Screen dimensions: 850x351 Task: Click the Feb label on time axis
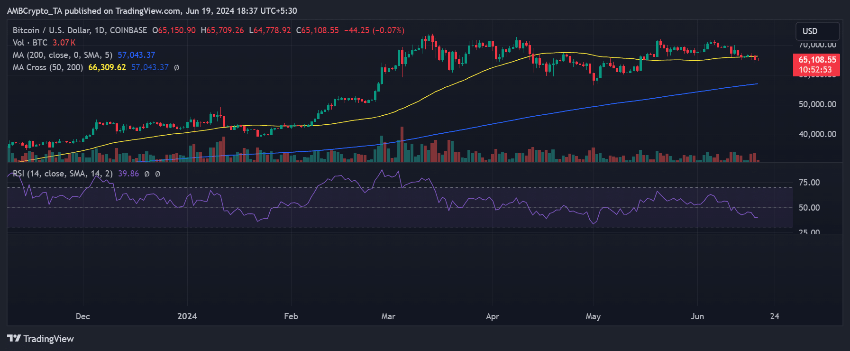(x=291, y=316)
